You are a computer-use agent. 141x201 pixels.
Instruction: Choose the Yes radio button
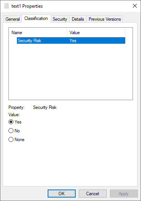pos(11,122)
